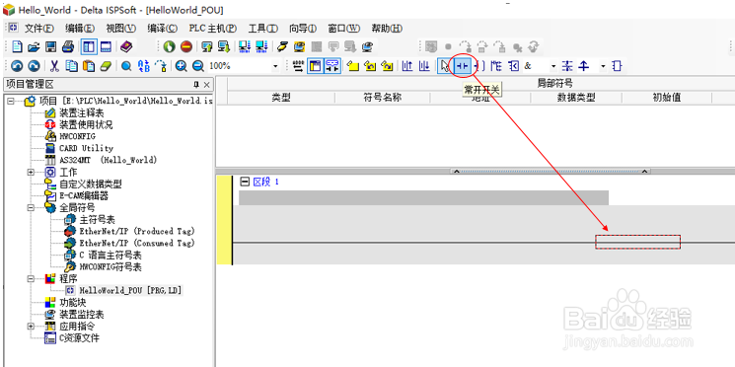Screen dimensions: 735x367
Task: Select AS324MT (Hello_World) tree item
Action: (x=108, y=160)
